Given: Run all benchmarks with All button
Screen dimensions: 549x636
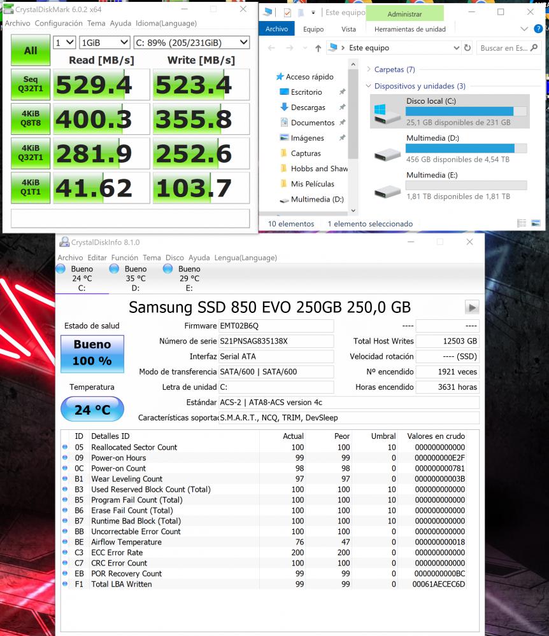Looking at the screenshot, I should pos(31,50).
